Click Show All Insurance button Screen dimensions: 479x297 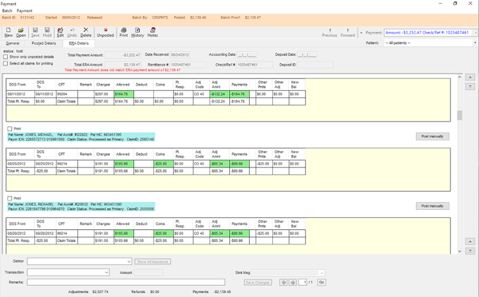click(152, 262)
